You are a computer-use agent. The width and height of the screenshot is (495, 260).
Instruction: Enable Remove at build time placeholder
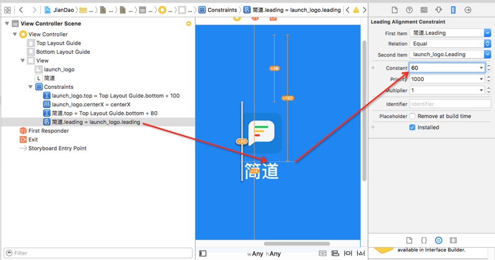click(412, 116)
